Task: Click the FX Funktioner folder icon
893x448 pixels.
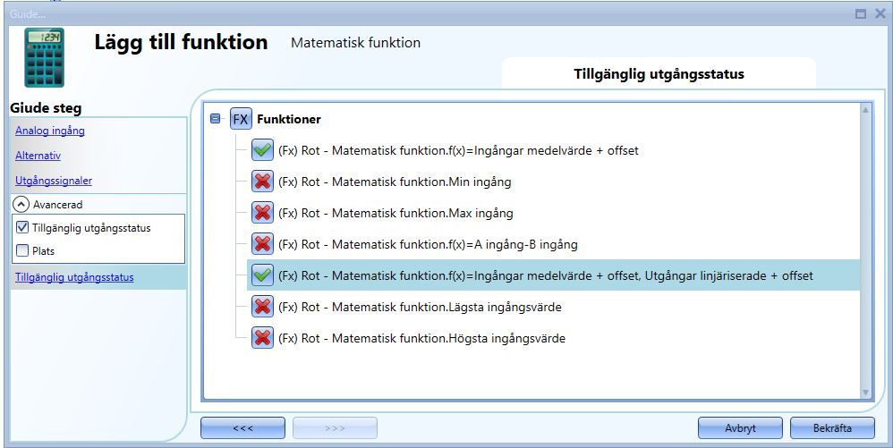Action: tap(240, 119)
